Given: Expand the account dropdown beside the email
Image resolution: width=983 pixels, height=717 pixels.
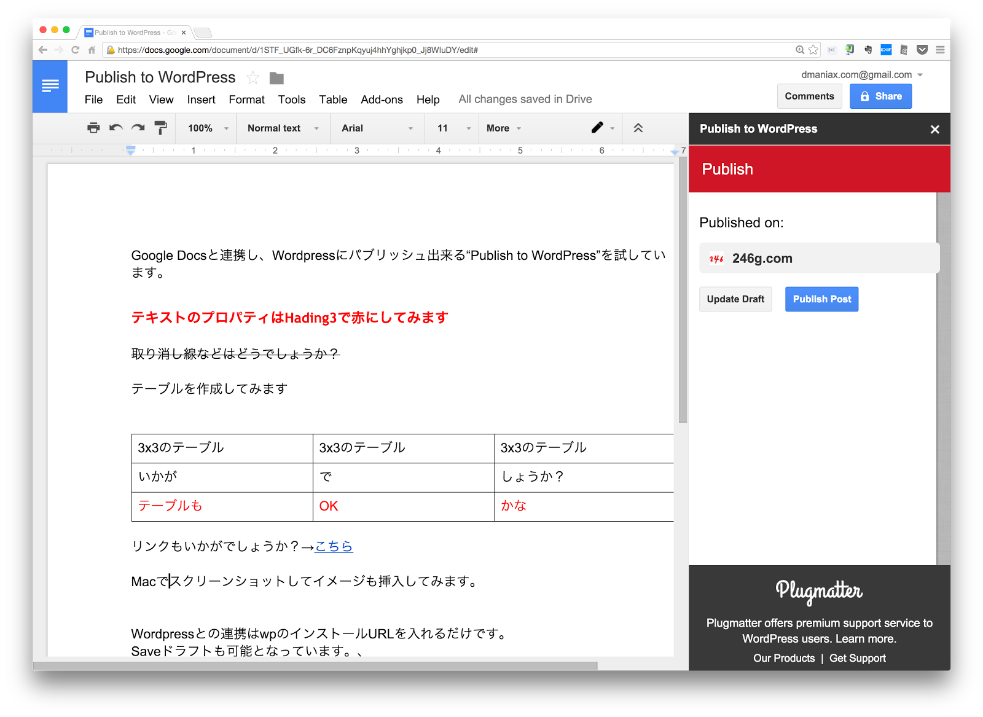Looking at the screenshot, I should point(920,75).
